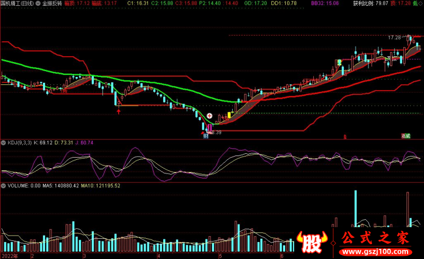Click the 2022年 date axis label
Viewport: 424px width, 259px height.
10,256
